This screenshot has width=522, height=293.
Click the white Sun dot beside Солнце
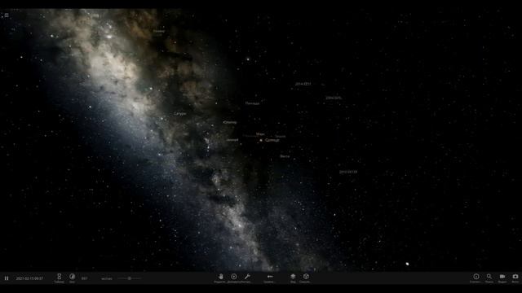click(x=261, y=140)
